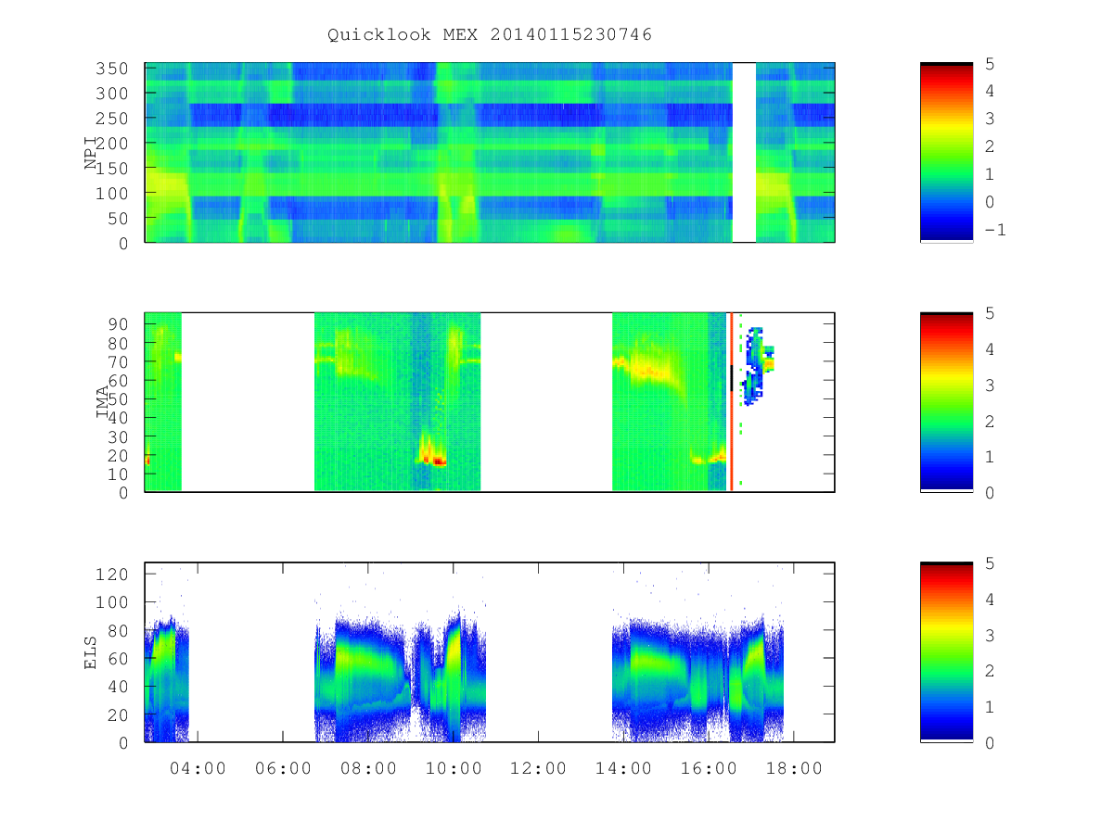This screenshot has height=834, width=1113.
Task: Click the 14:00 time axis label
Action: coord(623,768)
